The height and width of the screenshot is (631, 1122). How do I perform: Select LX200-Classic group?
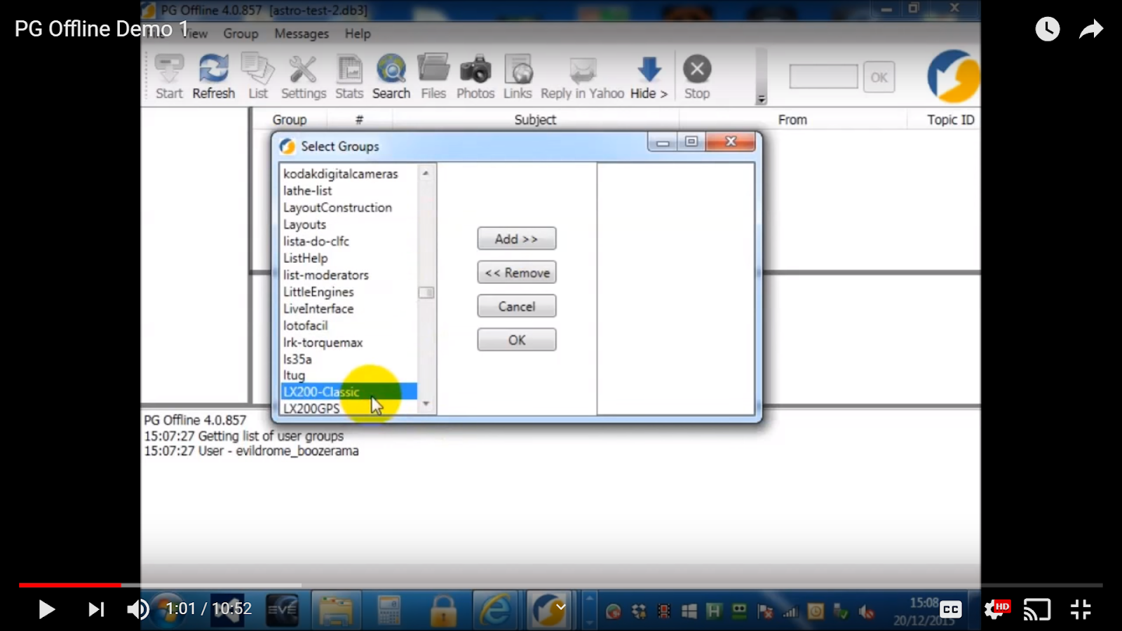349,392
